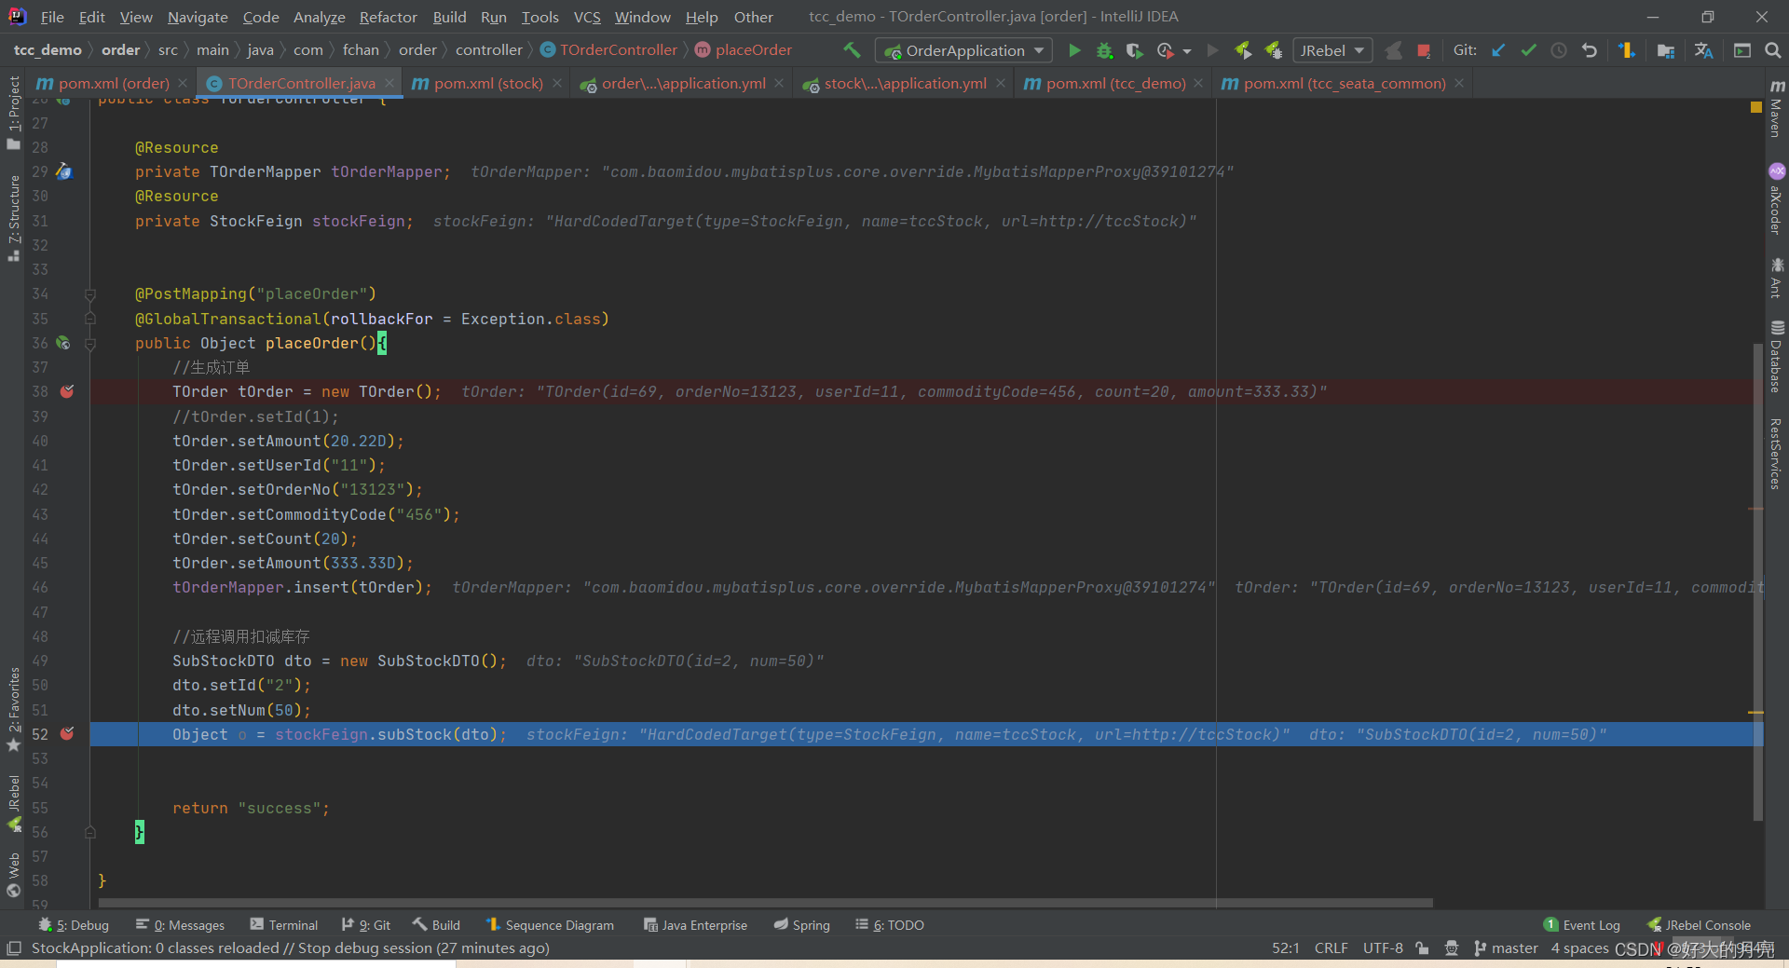Open the JRebel dropdown selector
This screenshot has width=1789, height=968.
(1332, 50)
